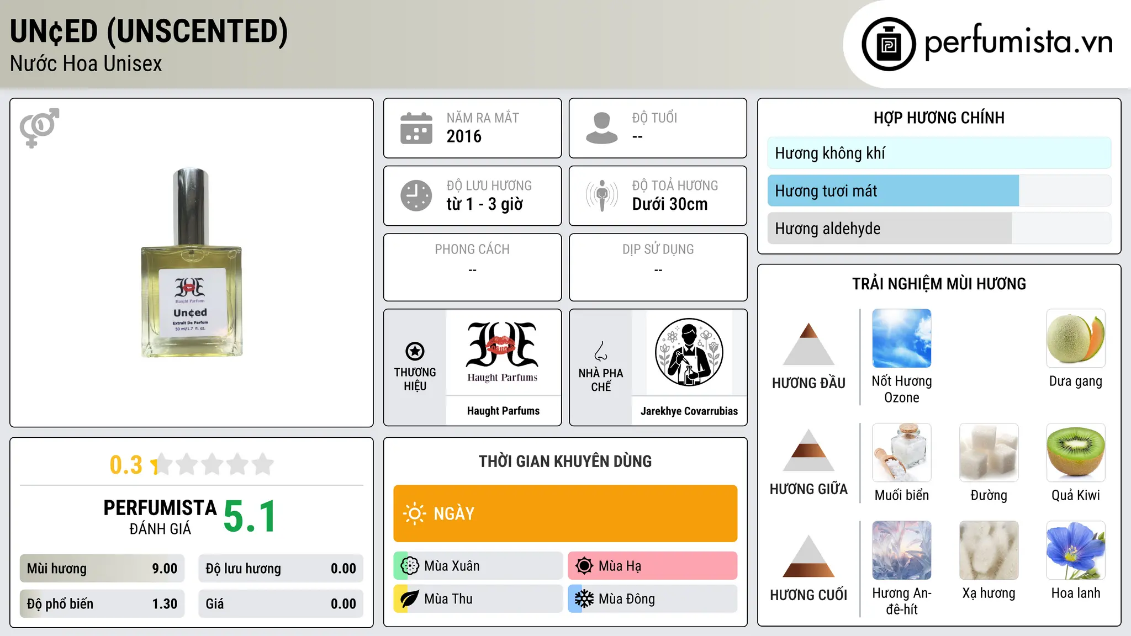Click the unisex gender symbol icon
Screen dimensions: 1131x636
point(39,128)
